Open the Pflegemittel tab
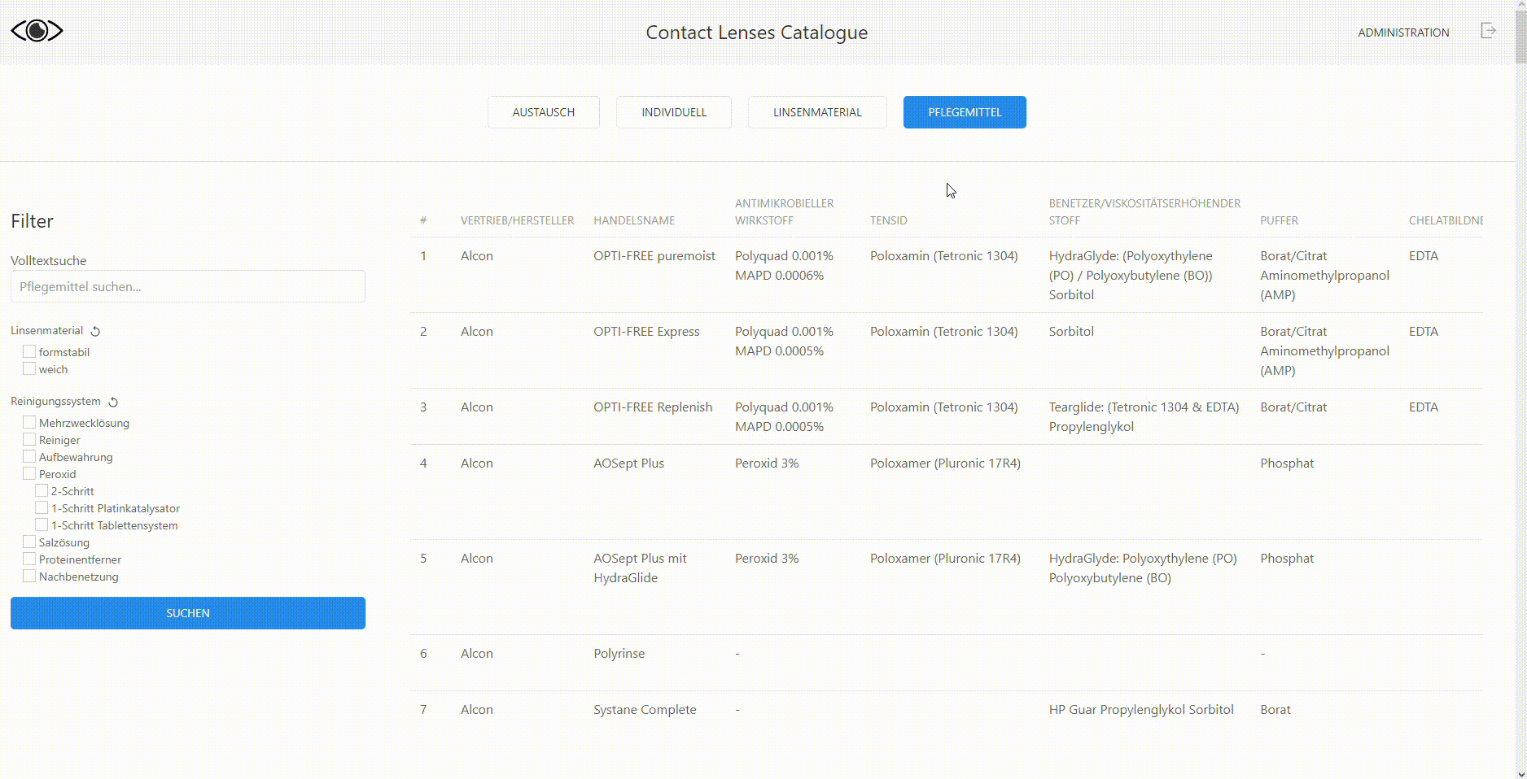 click(965, 112)
